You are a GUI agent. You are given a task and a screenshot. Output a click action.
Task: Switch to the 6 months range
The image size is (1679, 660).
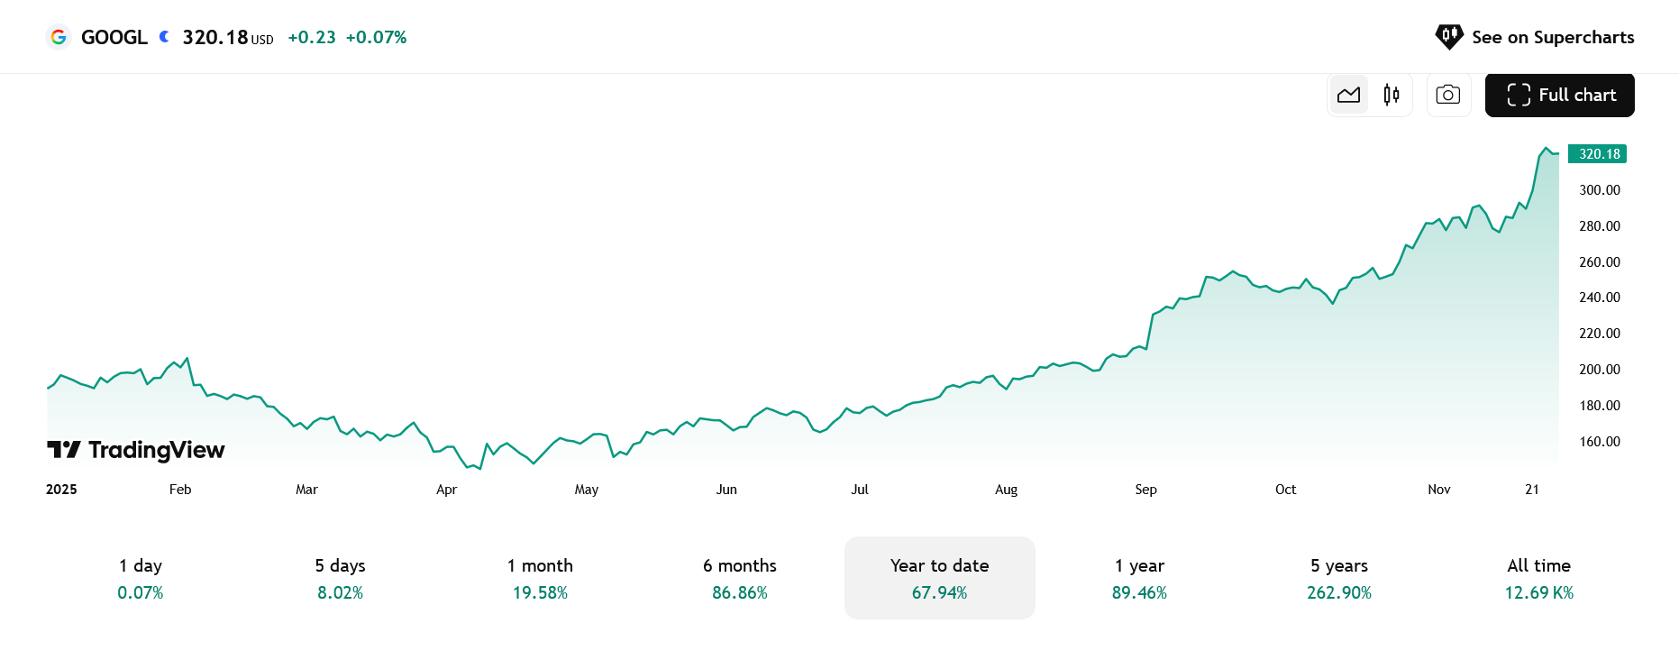740,578
